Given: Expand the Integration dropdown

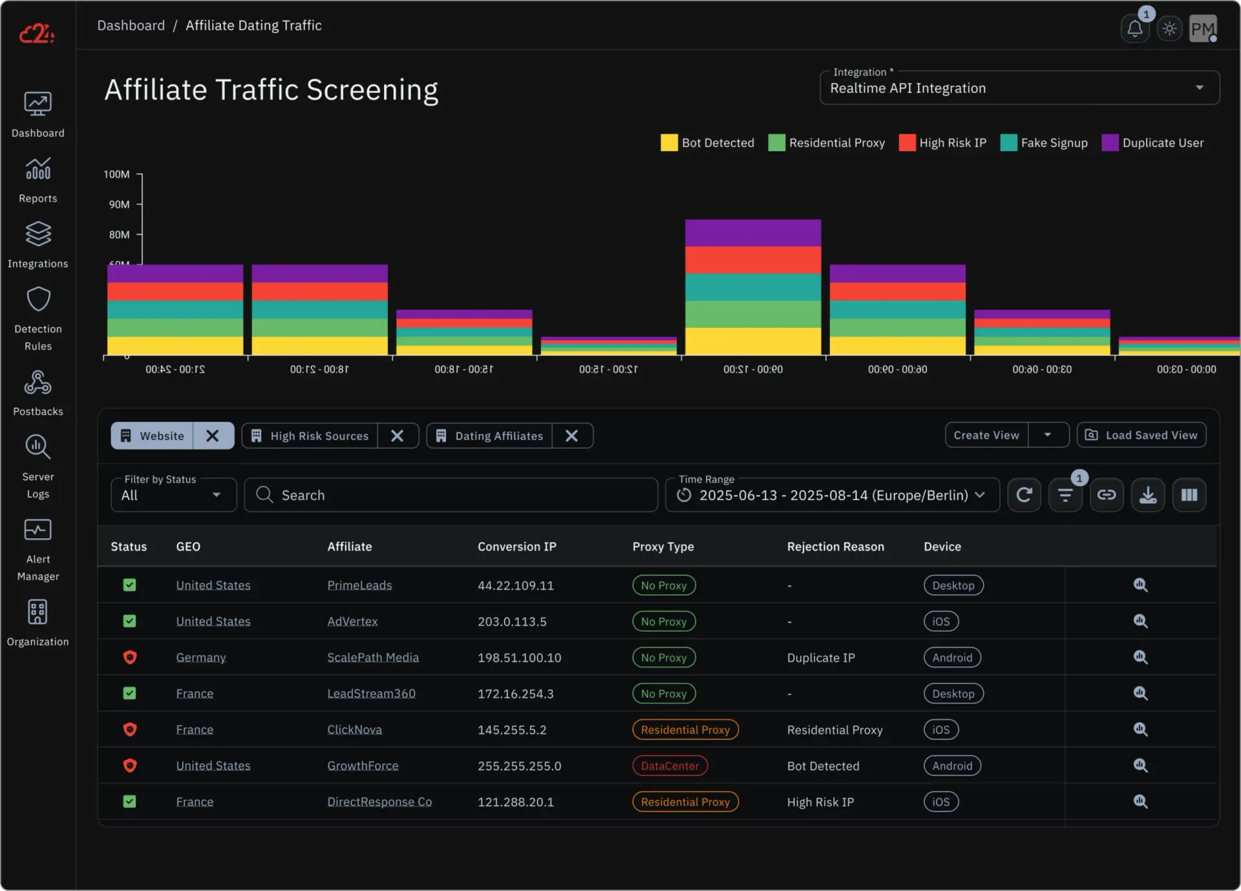Looking at the screenshot, I should pos(1199,88).
